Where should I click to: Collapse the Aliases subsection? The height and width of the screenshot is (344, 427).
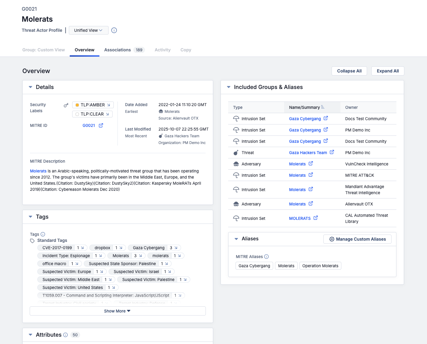point(236,239)
